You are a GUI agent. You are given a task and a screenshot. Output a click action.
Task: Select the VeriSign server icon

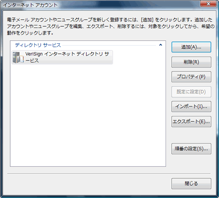18,57
